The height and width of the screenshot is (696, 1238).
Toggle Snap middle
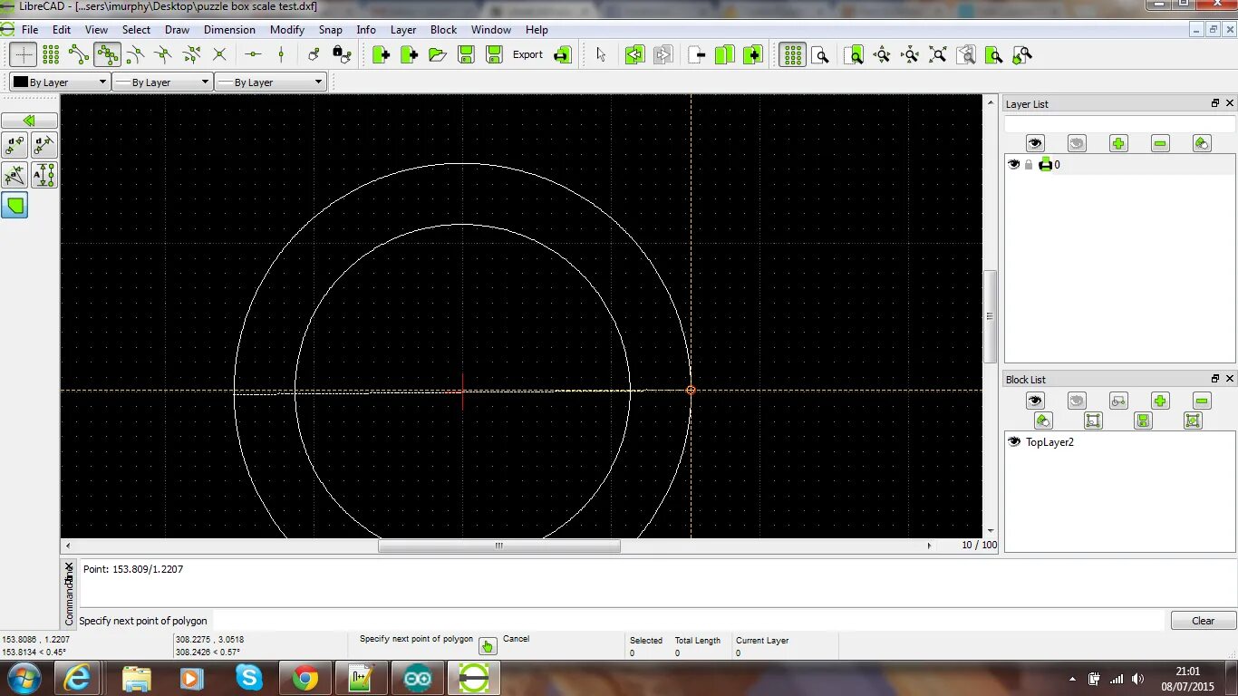[x=163, y=55]
